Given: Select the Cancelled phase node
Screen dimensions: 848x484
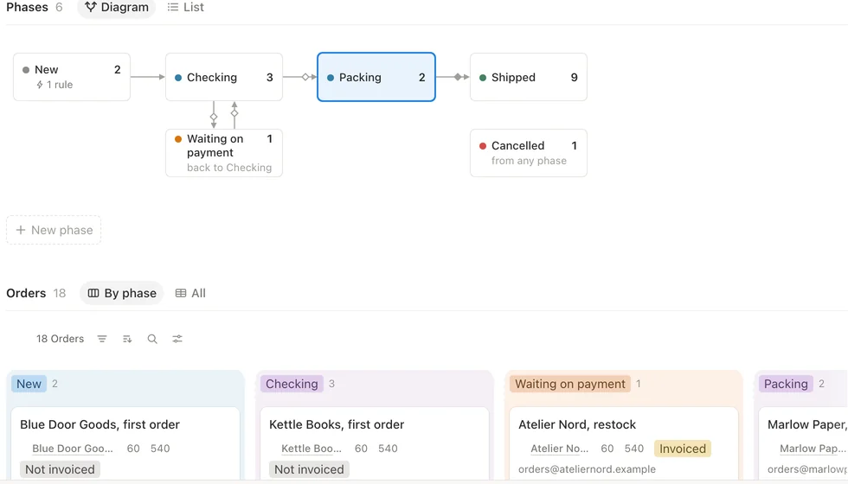Looking at the screenshot, I should coord(529,153).
